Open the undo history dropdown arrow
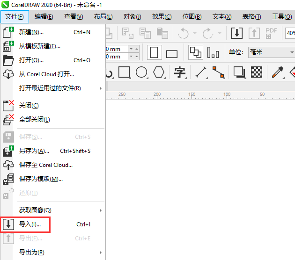The image size is (295, 260). [195, 33]
